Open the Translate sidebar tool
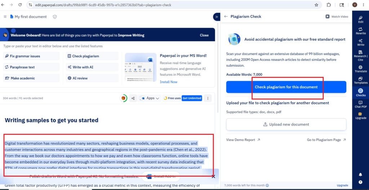The image size is (369, 190). coord(360,69)
